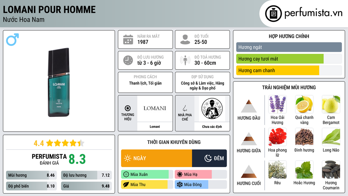
Task: Select the Hoa phong lữ geranium image
Action: (x=277, y=137)
